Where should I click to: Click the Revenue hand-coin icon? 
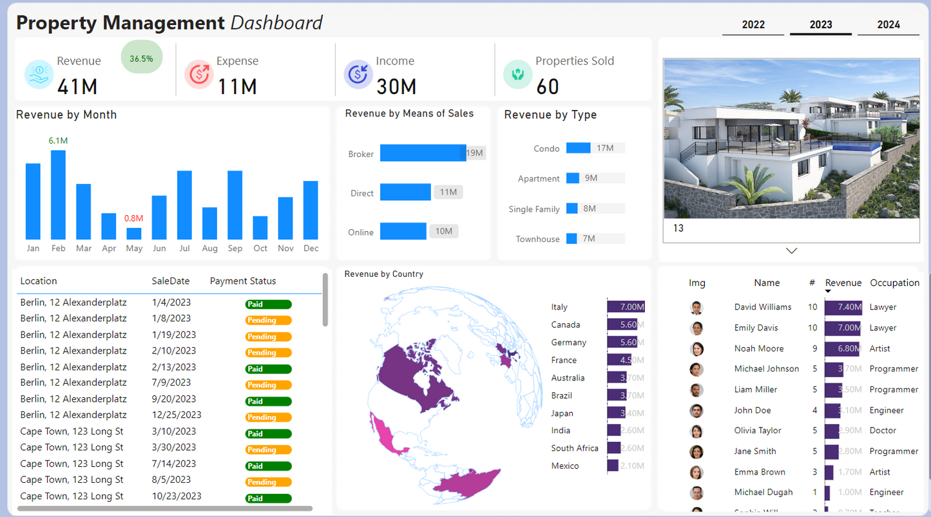tap(39, 74)
